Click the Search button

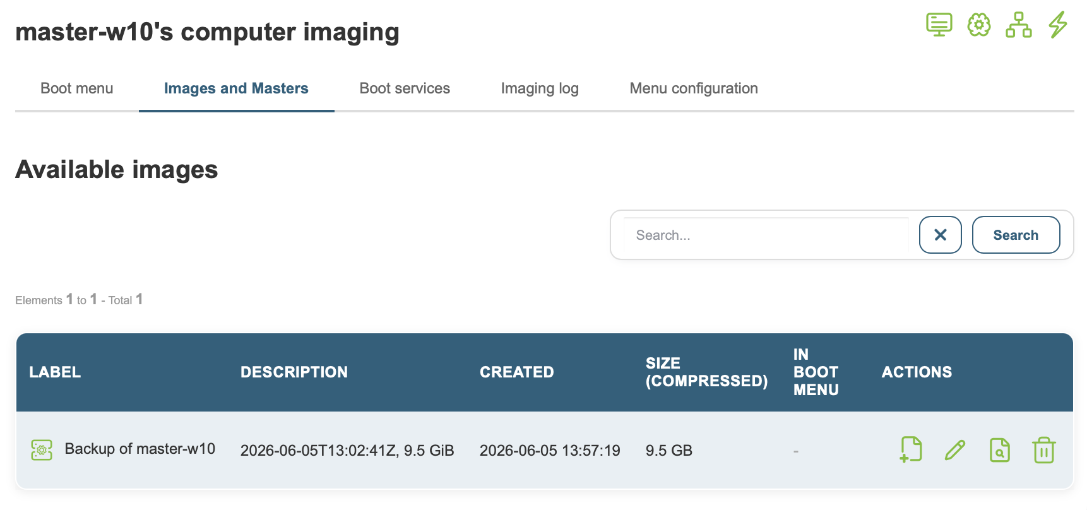click(1016, 235)
